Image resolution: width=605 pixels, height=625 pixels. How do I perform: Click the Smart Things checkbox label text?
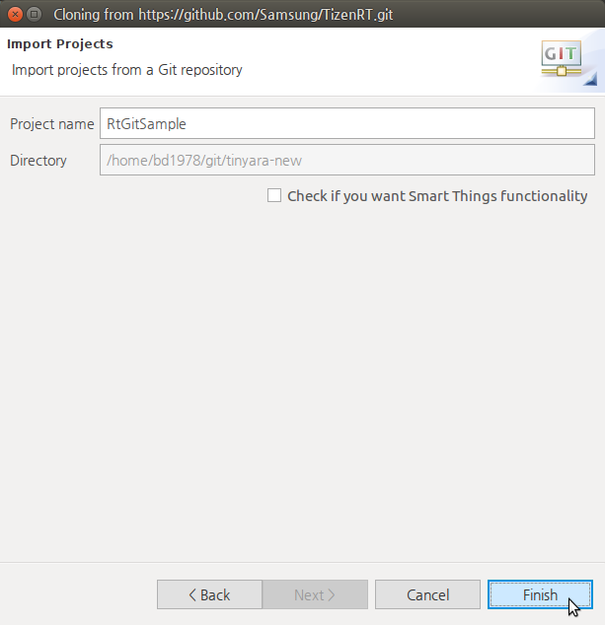coord(437,196)
